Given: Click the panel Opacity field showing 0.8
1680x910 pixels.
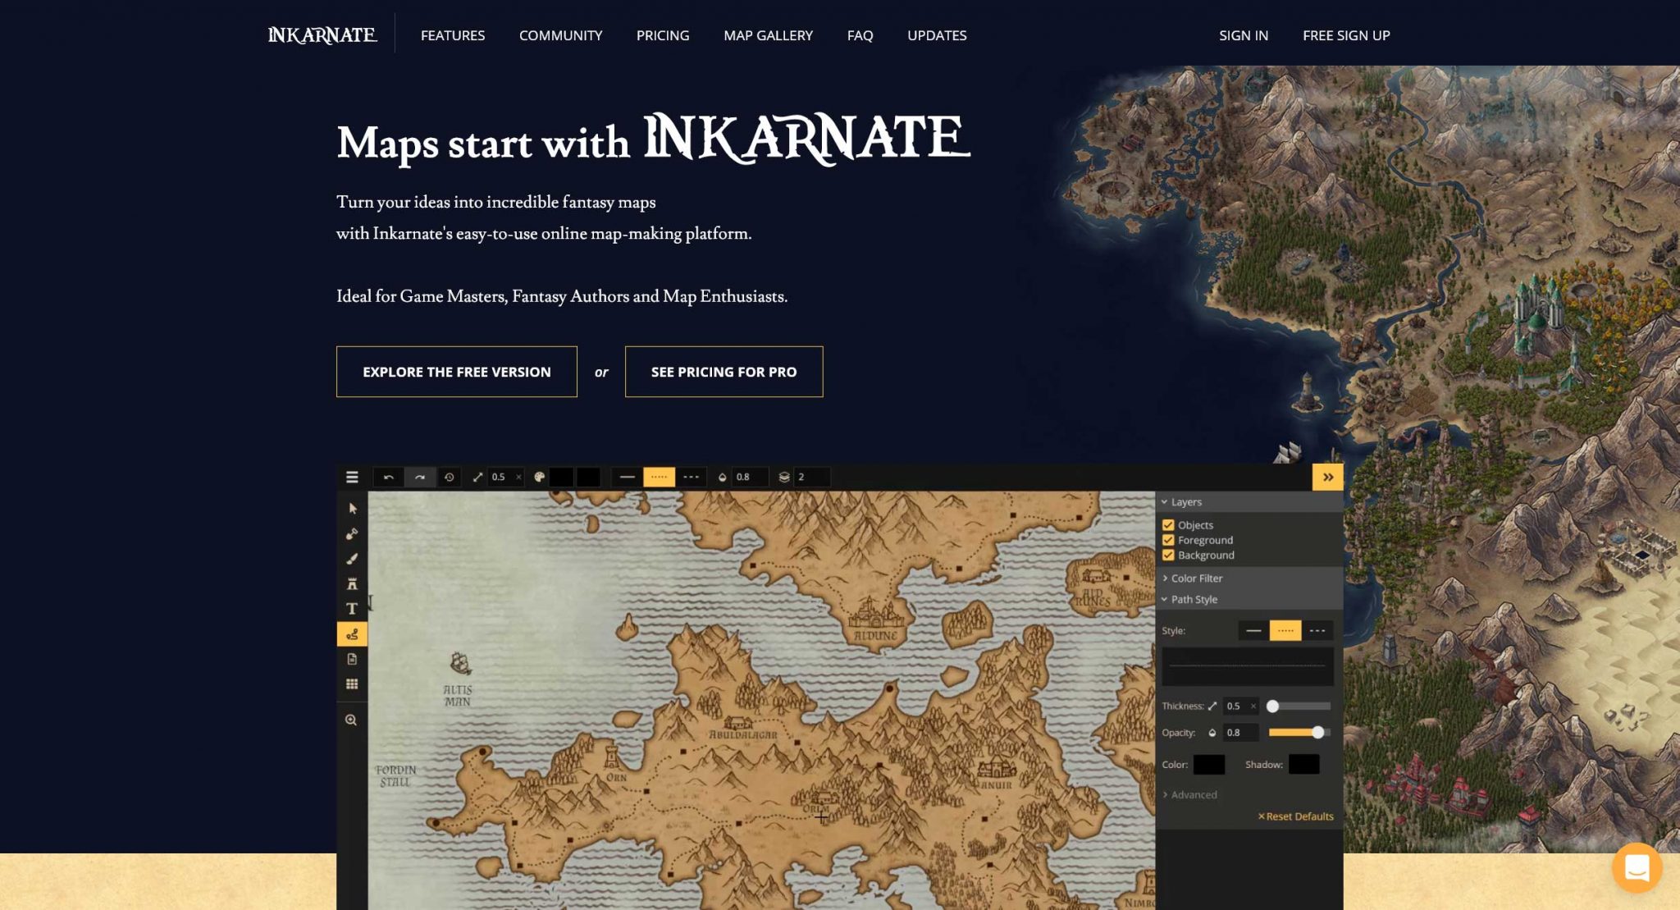Looking at the screenshot, I should (1240, 733).
